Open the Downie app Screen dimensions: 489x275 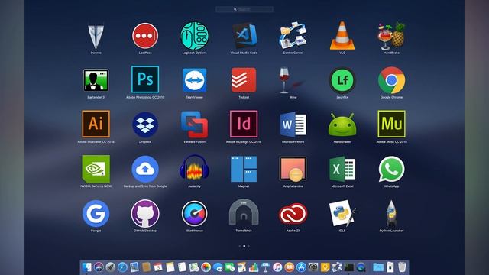96,37
